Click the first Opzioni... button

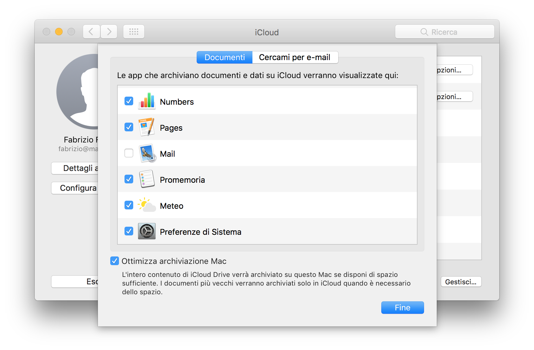(455, 70)
